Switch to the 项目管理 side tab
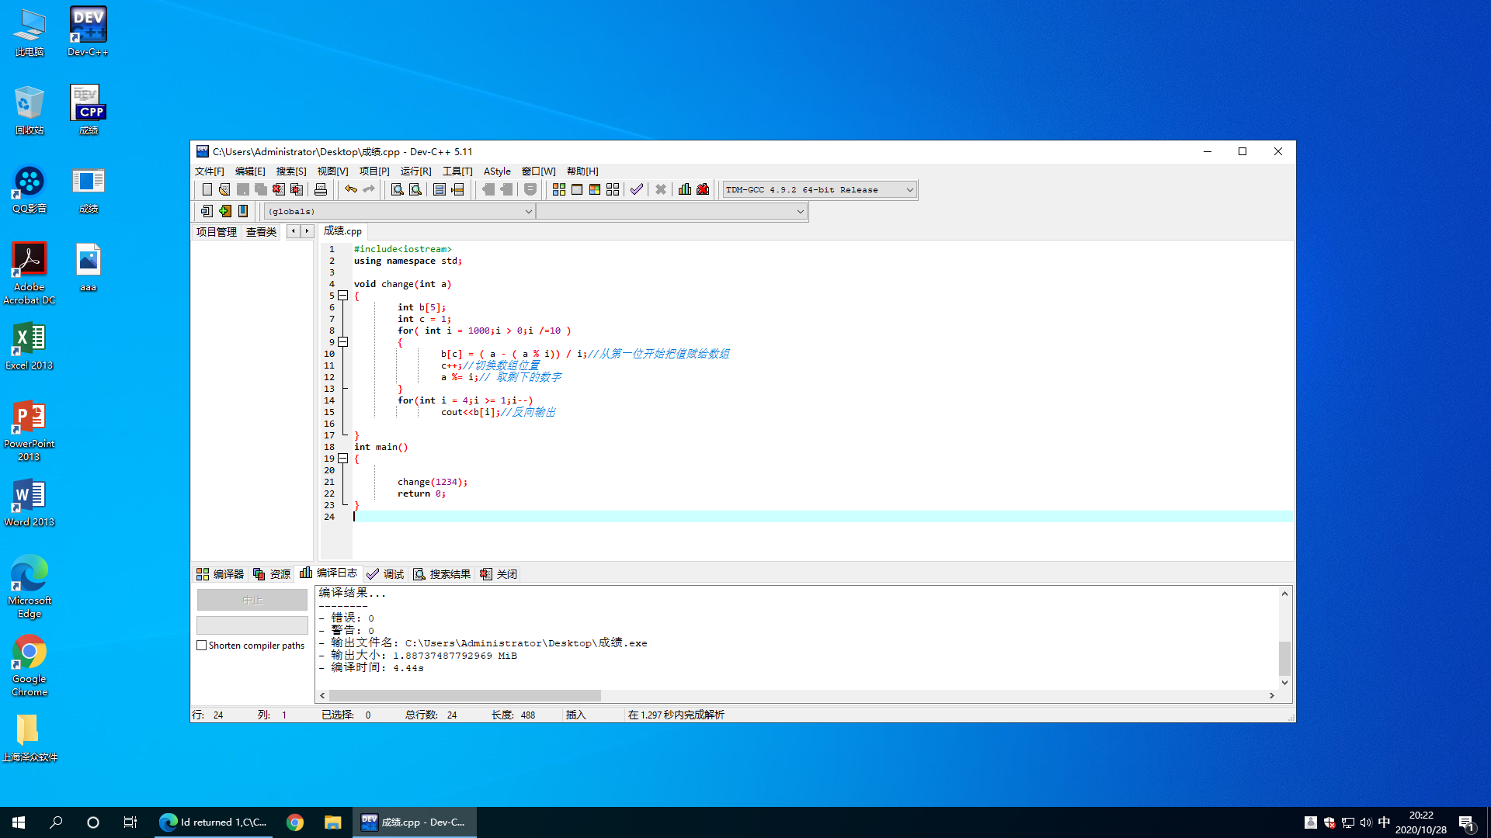Image resolution: width=1491 pixels, height=838 pixels. tap(216, 232)
